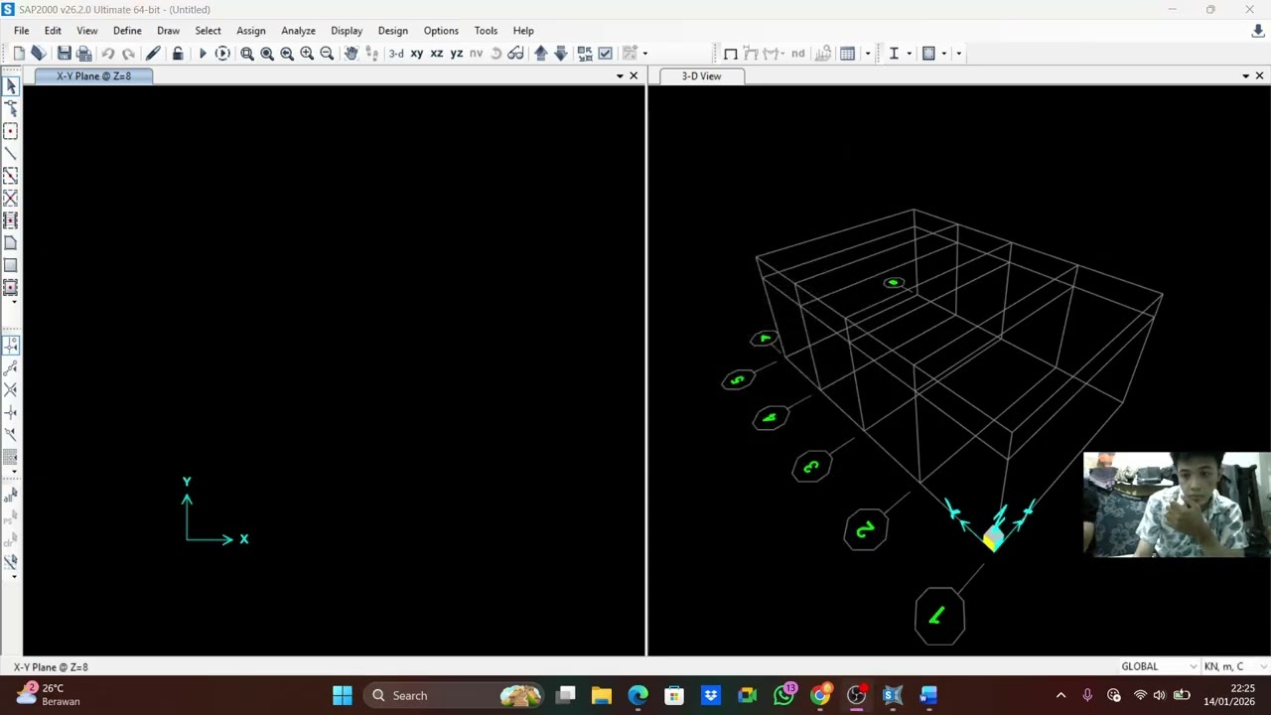This screenshot has width=1271, height=715.
Task: Move up in list with up arrow
Action: point(540,54)
